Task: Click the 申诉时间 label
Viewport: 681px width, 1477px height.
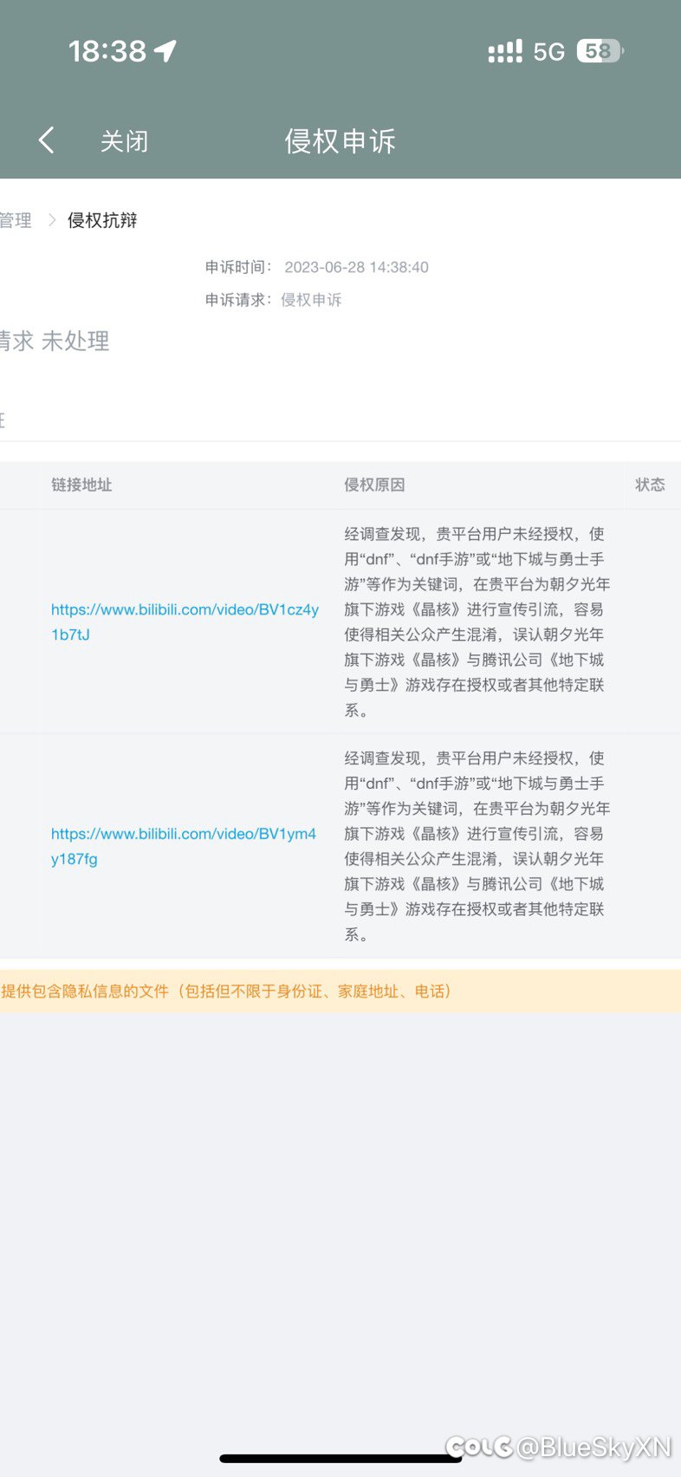Action: (238, 267)
